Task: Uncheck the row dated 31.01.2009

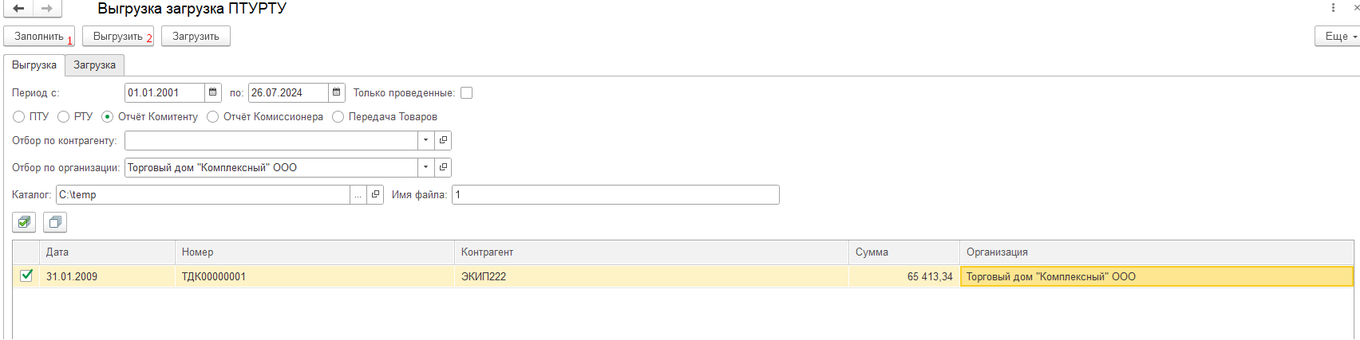Action: click(26, 276)
